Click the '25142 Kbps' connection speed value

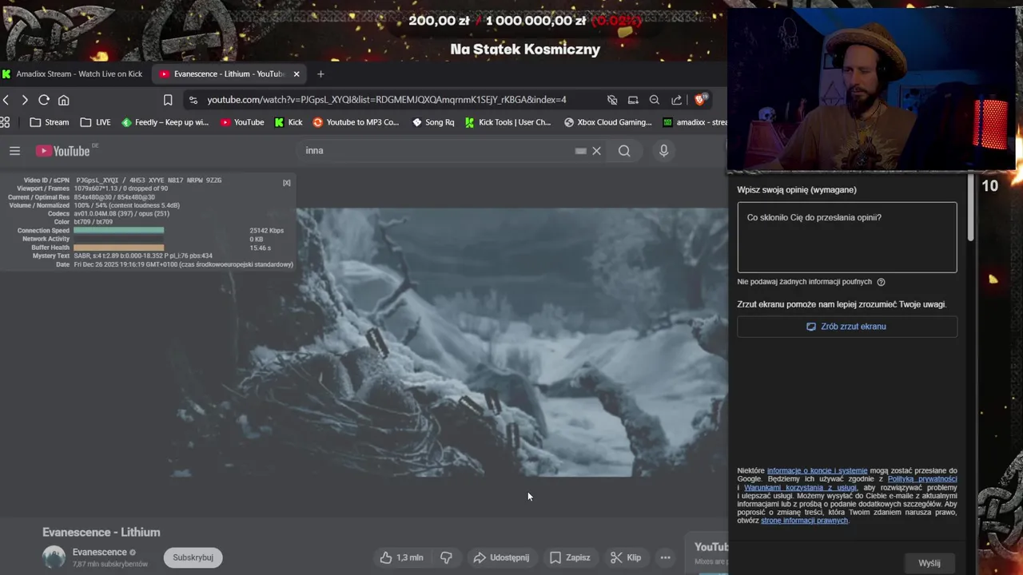(x=266, y=231)
